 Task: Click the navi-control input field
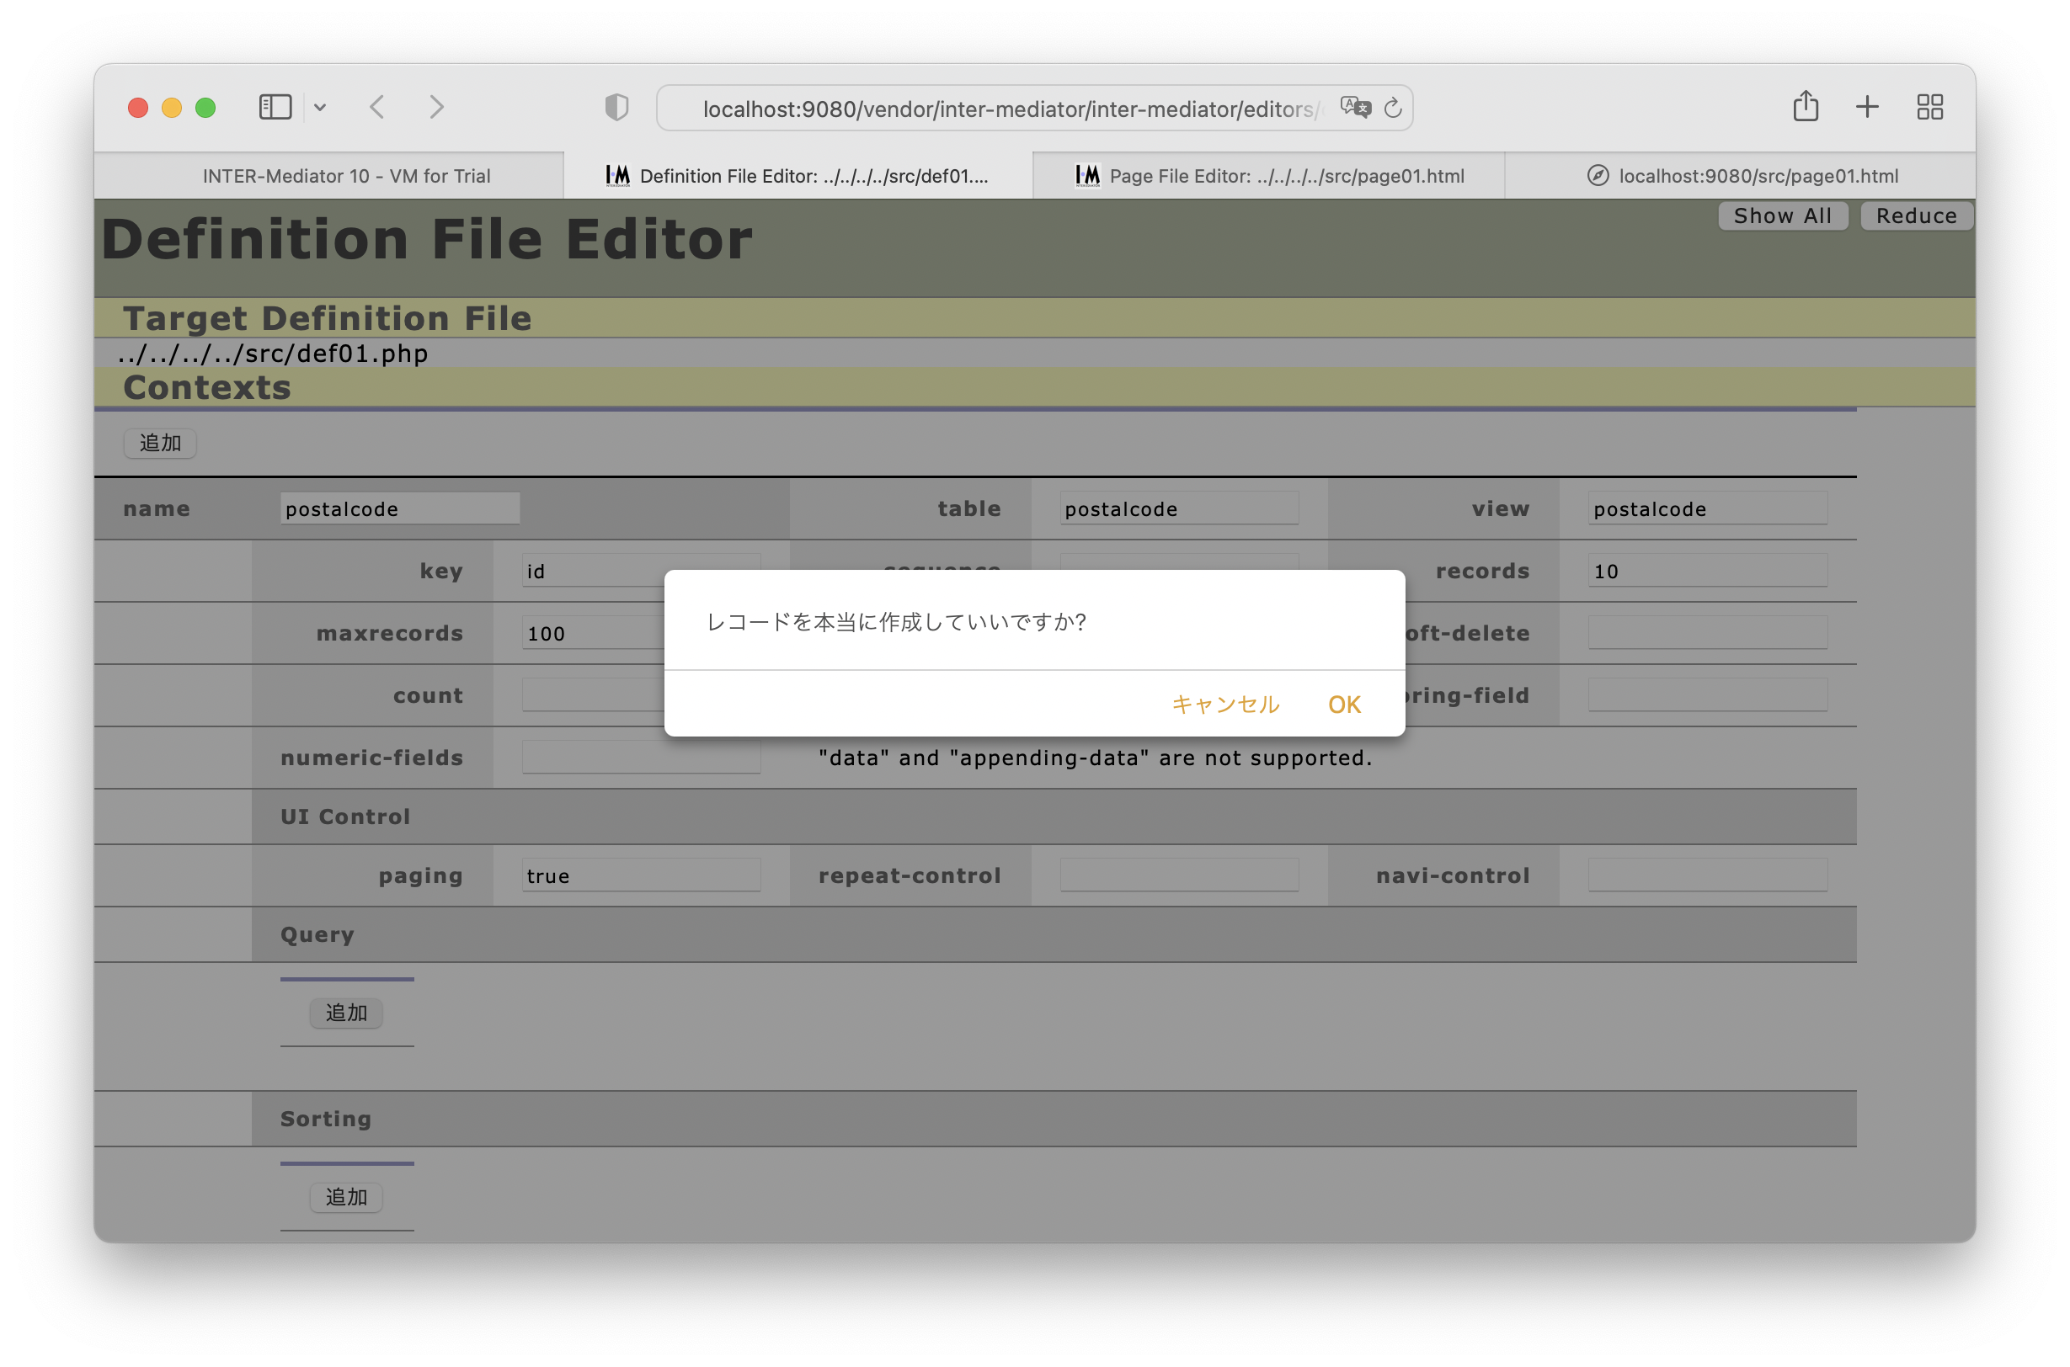[x=1708, y=875]
